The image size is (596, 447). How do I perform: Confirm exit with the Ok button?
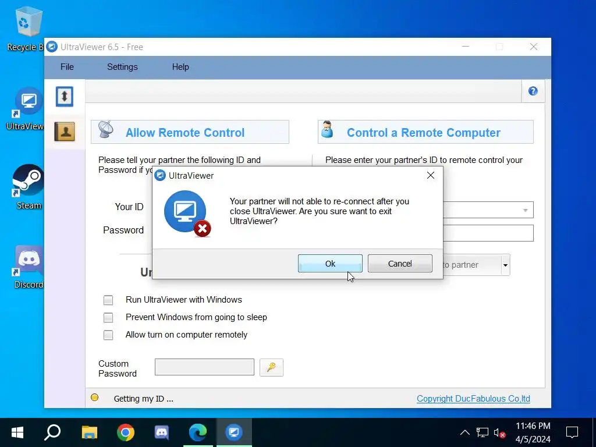coord(330,264)
